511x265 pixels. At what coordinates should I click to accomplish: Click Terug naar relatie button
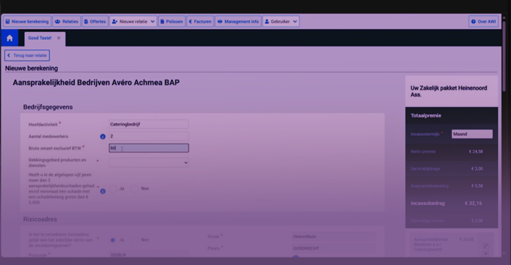[27, 55]
